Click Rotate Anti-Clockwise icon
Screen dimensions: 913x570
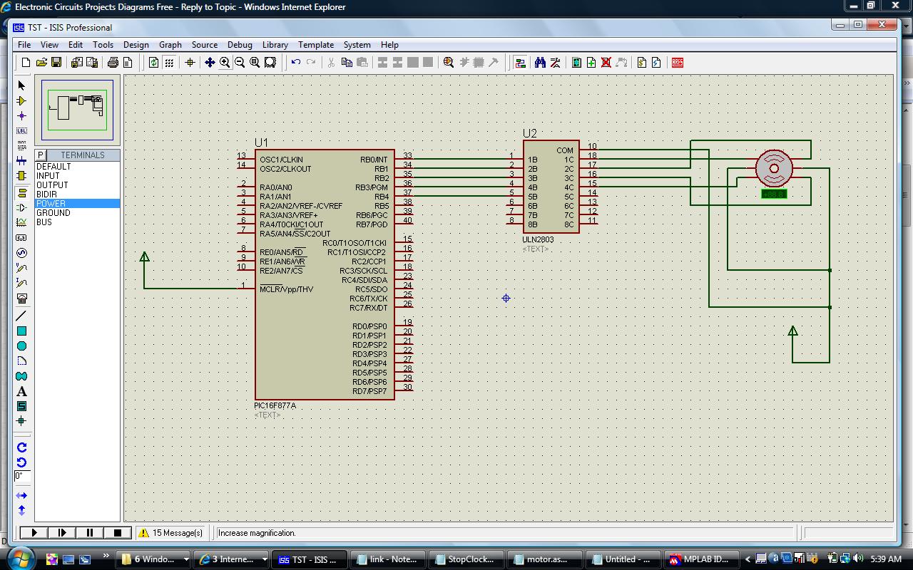[21, 462]
